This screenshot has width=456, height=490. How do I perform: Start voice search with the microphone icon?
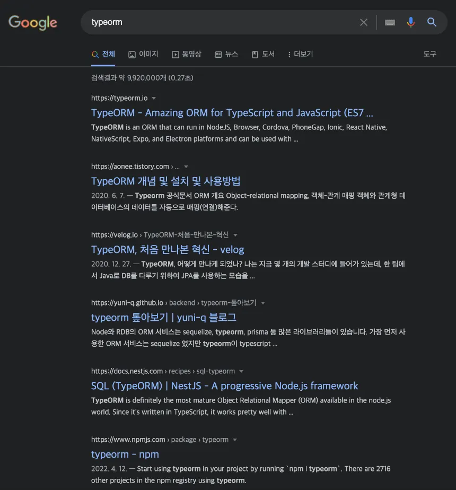411,22
